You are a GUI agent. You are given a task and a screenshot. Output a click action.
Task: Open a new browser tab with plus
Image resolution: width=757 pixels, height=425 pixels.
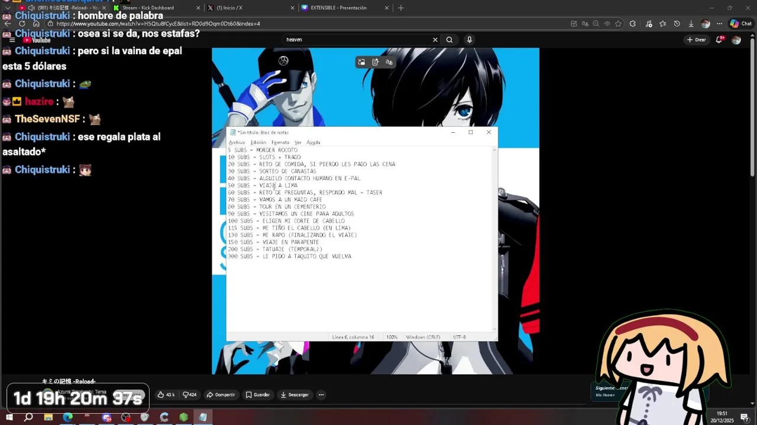401,8
